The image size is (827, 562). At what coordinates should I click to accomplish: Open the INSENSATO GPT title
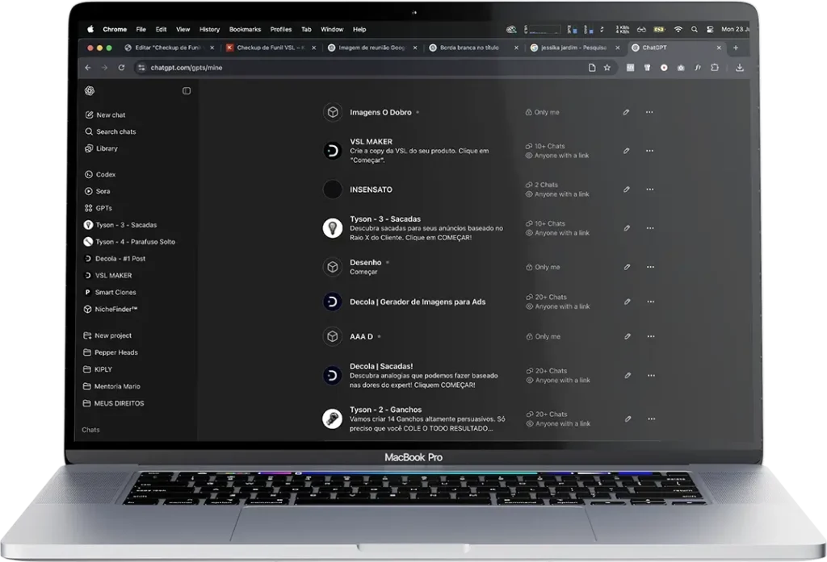pos(371,189)
